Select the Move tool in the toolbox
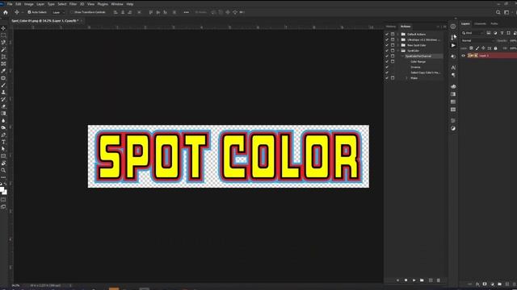The width and height of the screenshot is (517, 290). point(3,28)
